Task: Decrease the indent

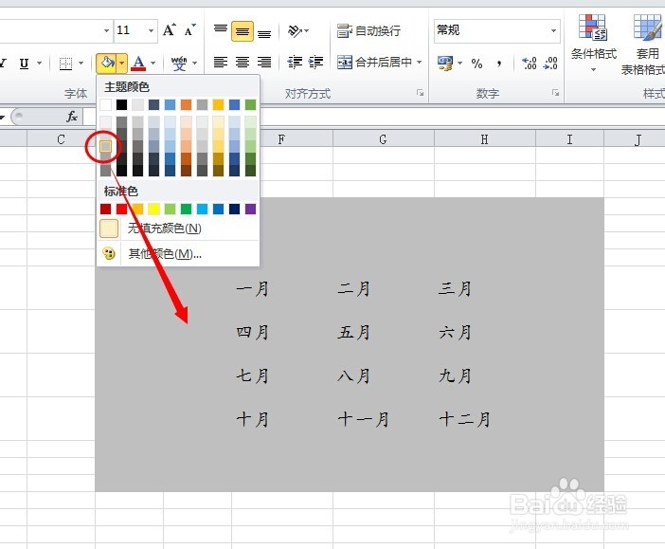Action: click(x=295, y=63)
